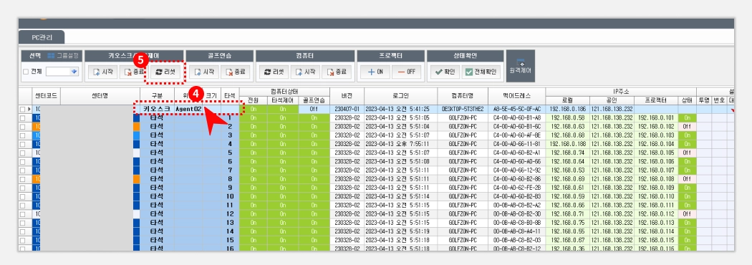
Task: Turn the projector ON with the plus button
Action: coord(375,72)
